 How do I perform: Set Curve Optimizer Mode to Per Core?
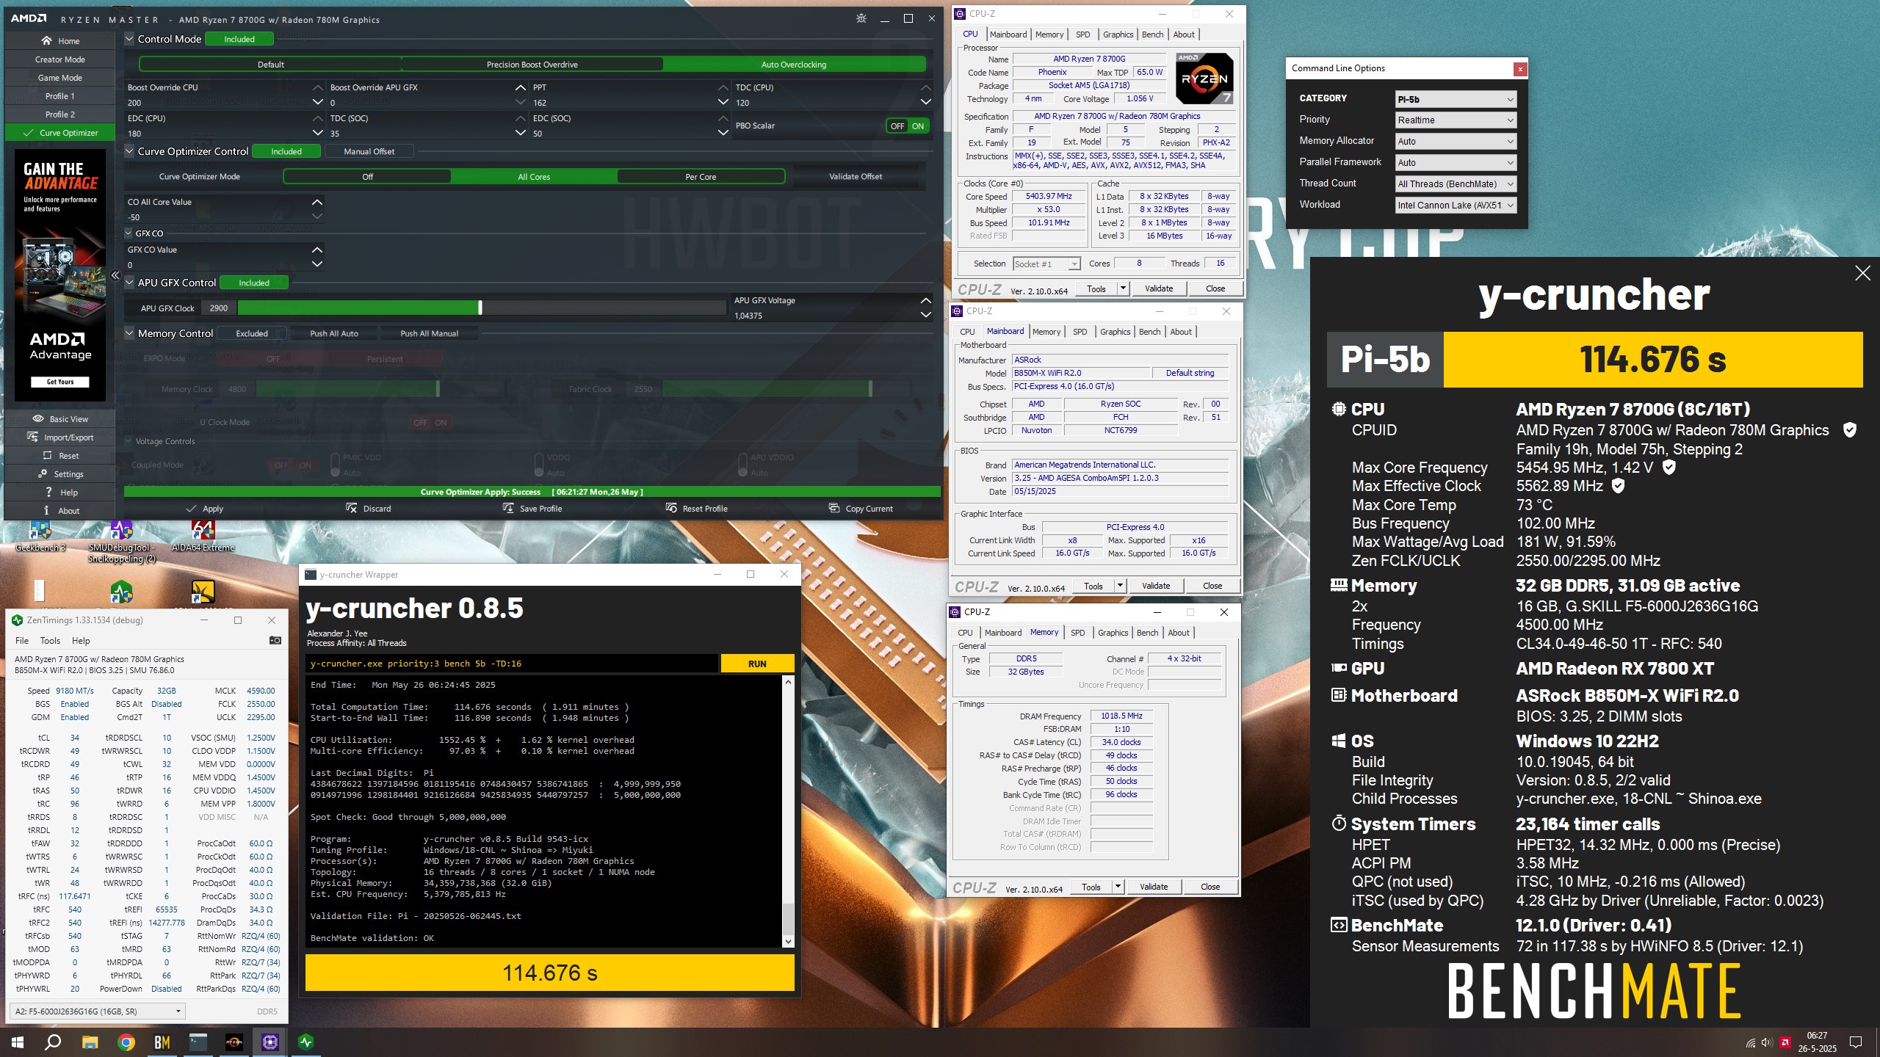701,177
